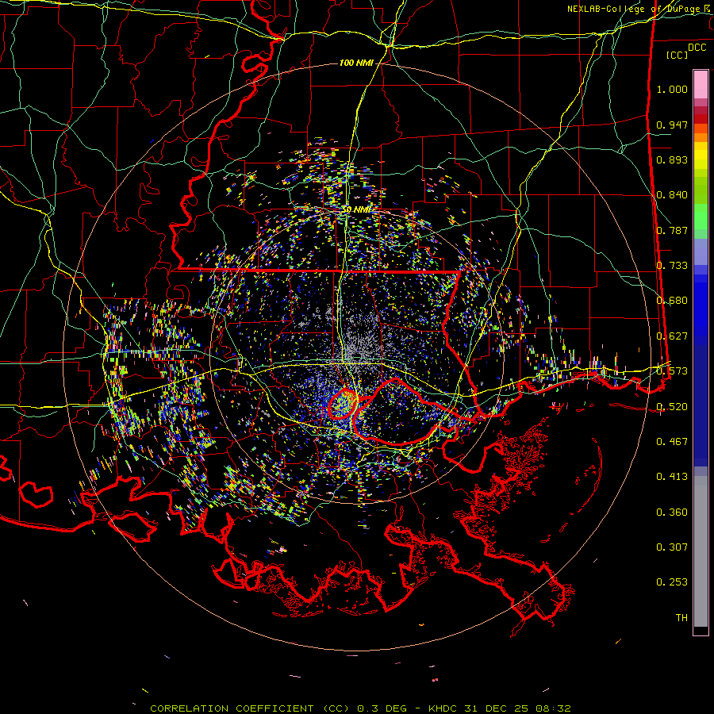This screenshot has height=714, width=714.
Task: Pick the gray segment of the color bar
Action: click(x=701, y=551)
